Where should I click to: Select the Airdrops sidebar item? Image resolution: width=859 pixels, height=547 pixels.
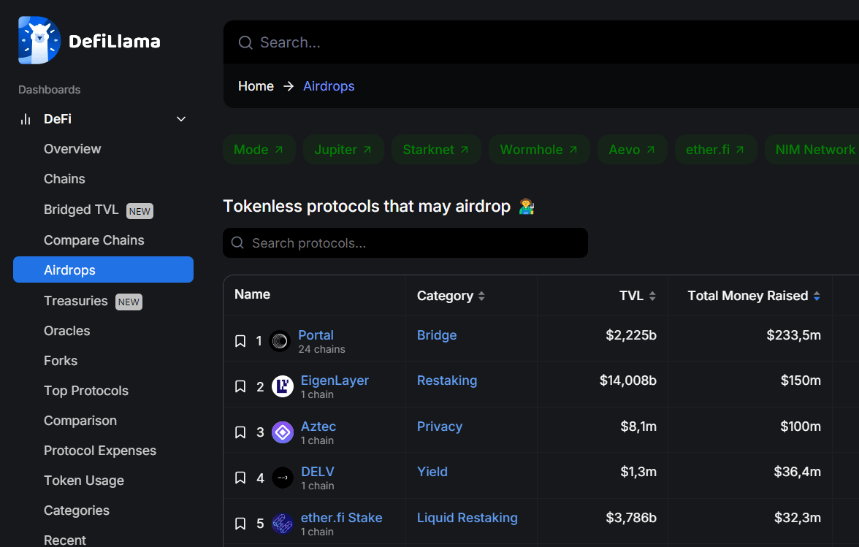click(103, 269)
